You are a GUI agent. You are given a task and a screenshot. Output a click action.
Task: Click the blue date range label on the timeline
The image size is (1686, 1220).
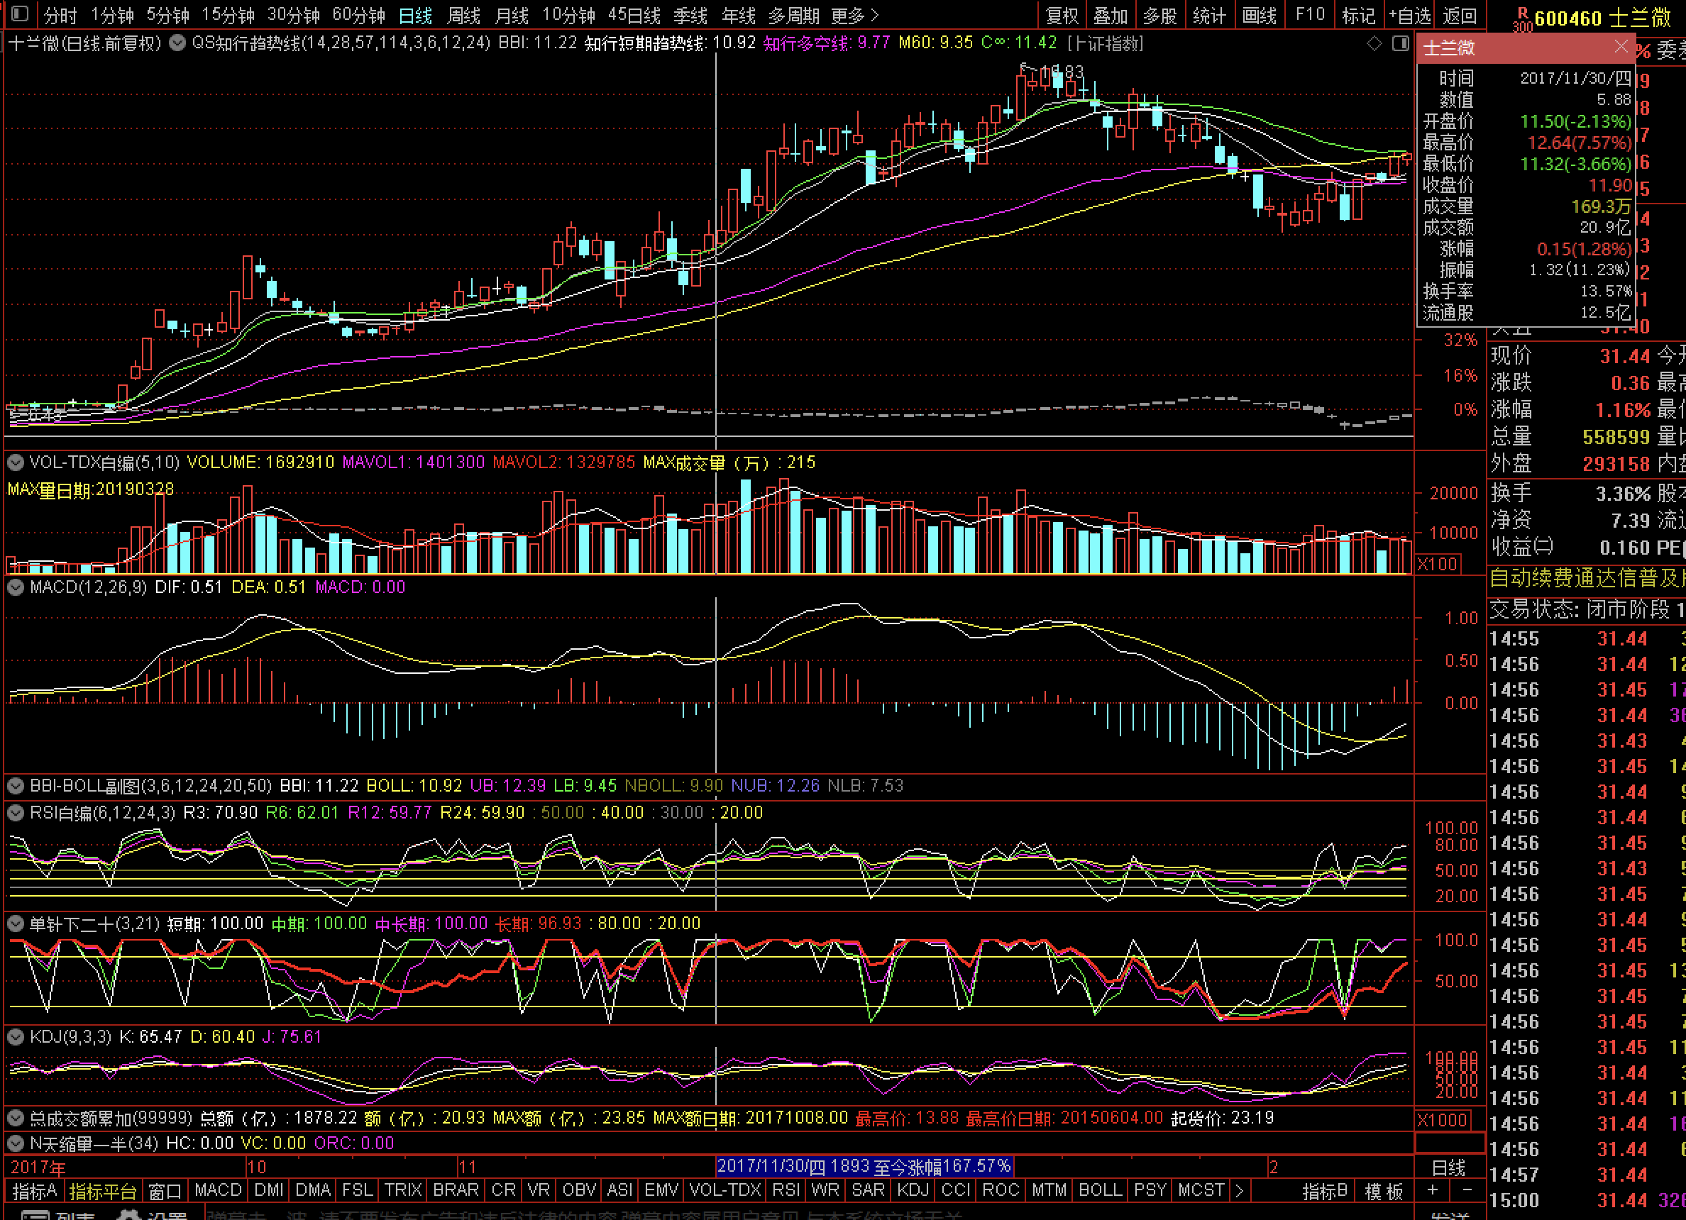[864, 1167]
